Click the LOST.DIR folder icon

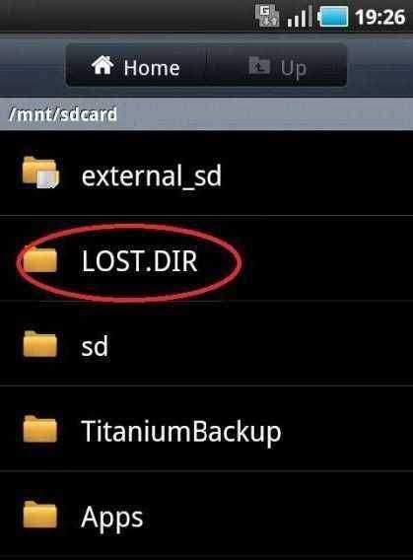(x=40, y=260)
